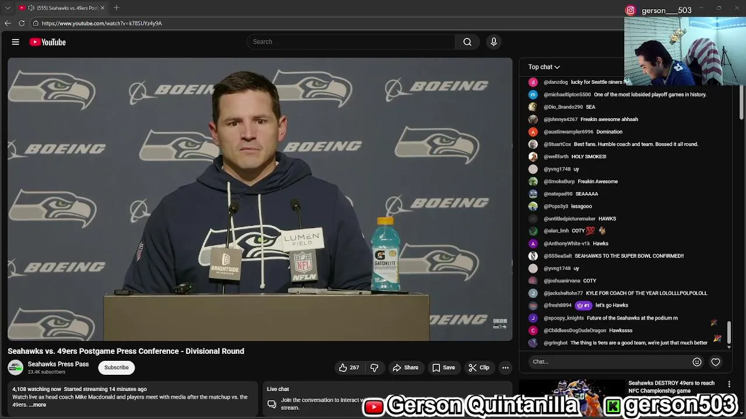
Task: Click username @SSSeaSalt in chat
Action: coord(558,256)
